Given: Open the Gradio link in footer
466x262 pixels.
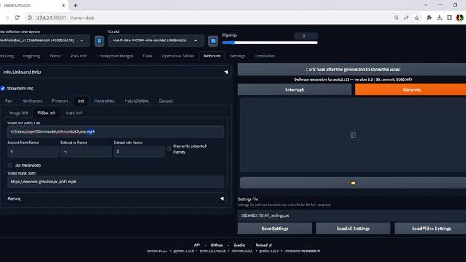Looking at the screenshot, I should [x=240, y=245].
